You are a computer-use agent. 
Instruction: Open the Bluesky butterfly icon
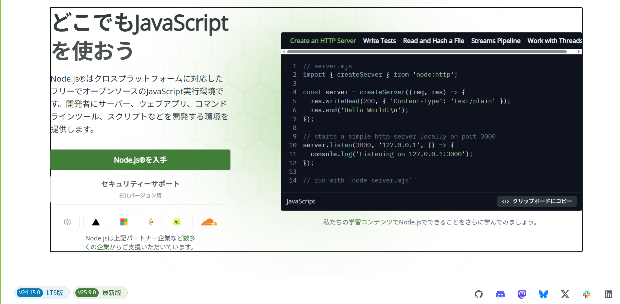click(543, 294)
